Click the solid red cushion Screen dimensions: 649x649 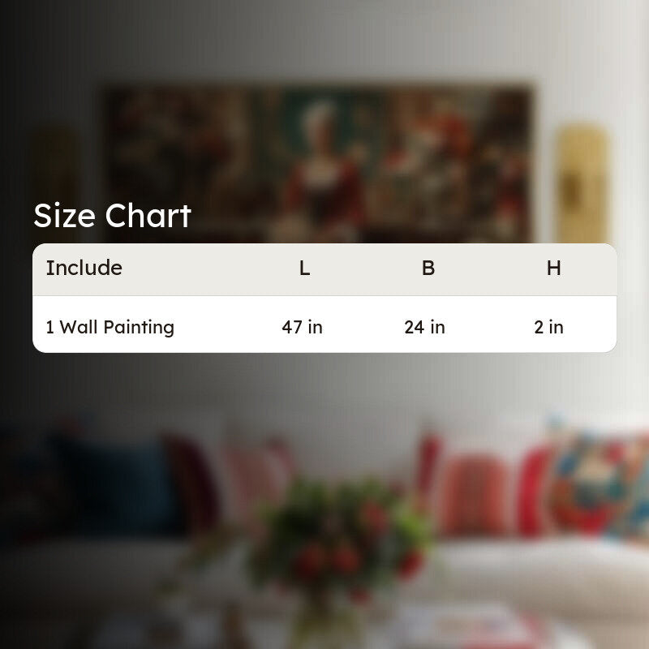(534, 491)
